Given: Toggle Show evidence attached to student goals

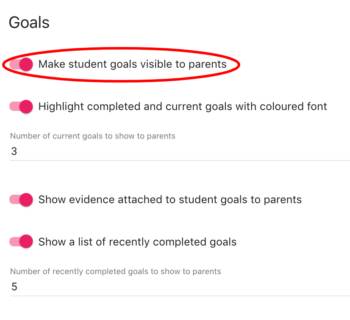Looking at the screenshot, I should [21, 200].
